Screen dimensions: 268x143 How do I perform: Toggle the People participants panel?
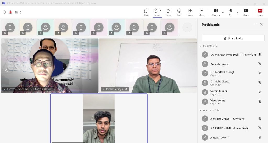point(157,12)
